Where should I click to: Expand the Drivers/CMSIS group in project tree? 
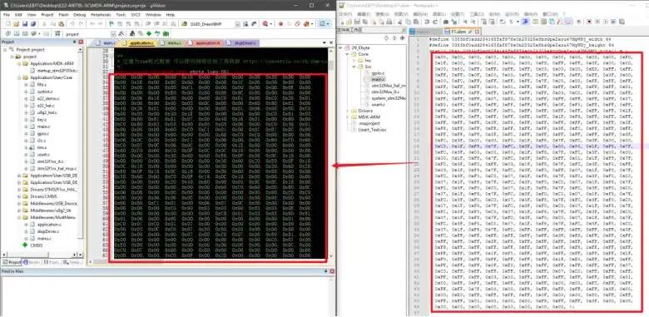19,196
